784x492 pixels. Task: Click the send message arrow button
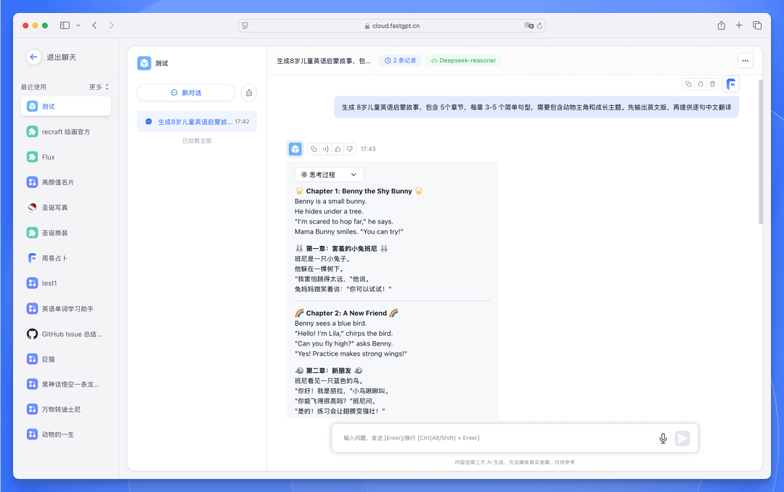click(682, 438)
